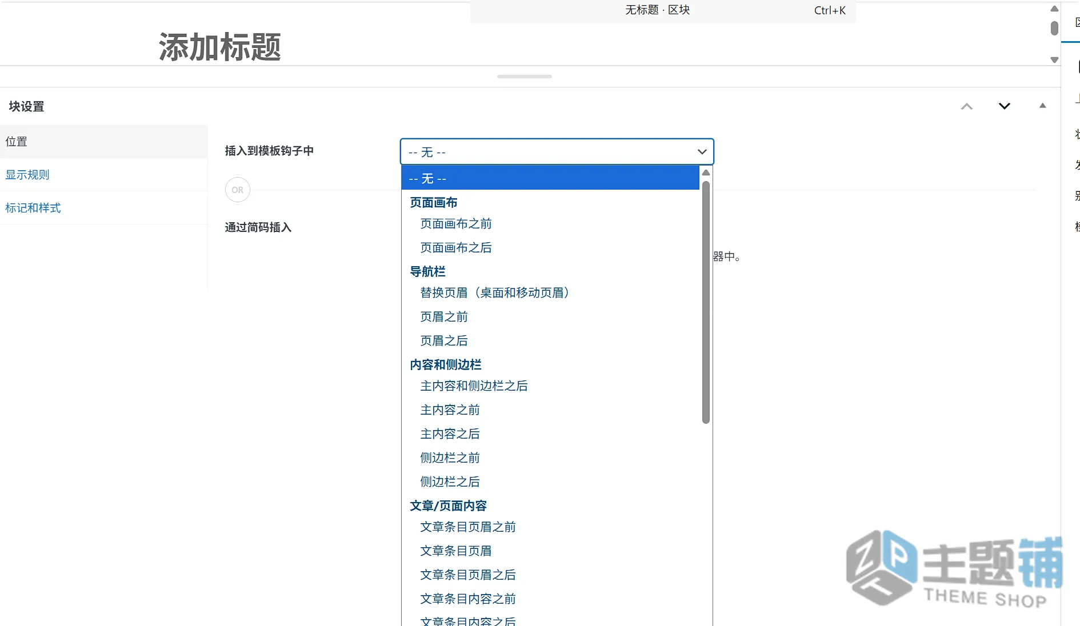Move 块设置 panel up with chevron

[x=967, y=106]
